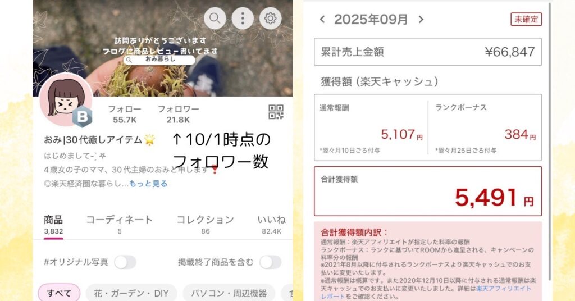Click the おみ暮らし search bar in banner

[159, 60]
